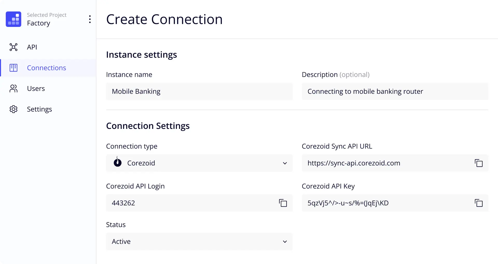Screen dimensions: 498x264
Task: Click the Corezoid Sync API URL label
Action: (x=337, y=146)
